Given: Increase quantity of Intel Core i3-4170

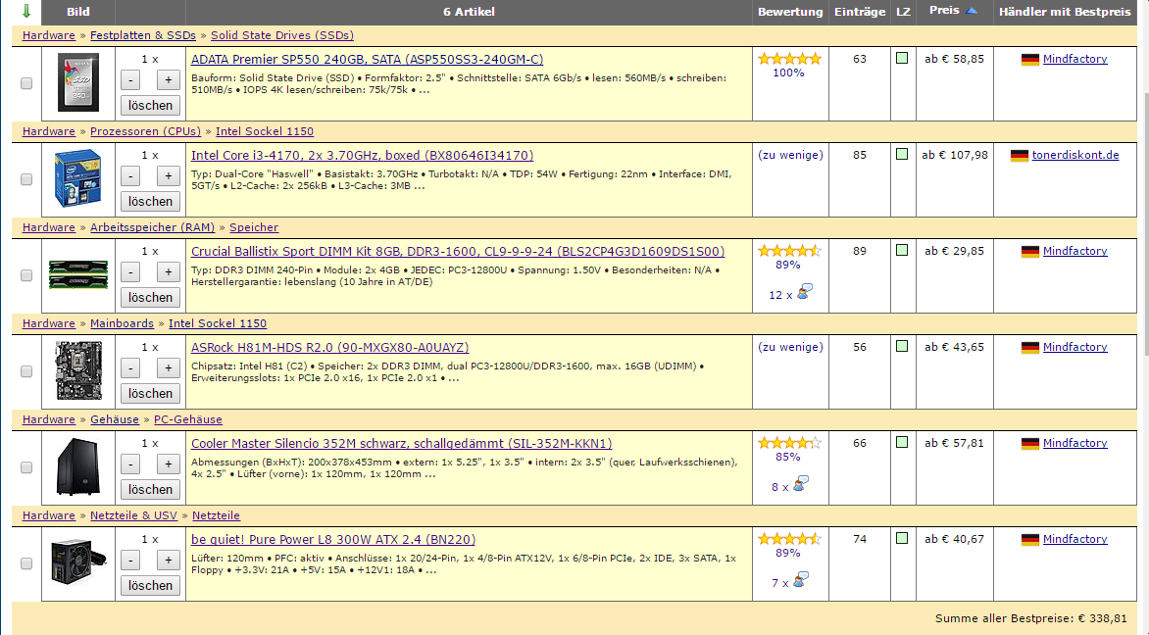Looking at the screenshot, I should [x=168, y=176].
